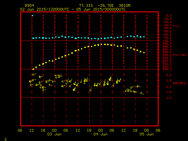Click the "1.5" wind speed tick label
Viewport: 188px width, 141px height.
tap(169, 92)
